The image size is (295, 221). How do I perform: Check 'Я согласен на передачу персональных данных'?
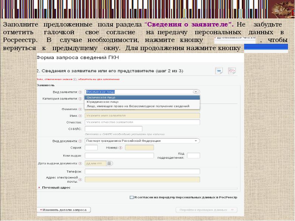pos(132,197)
